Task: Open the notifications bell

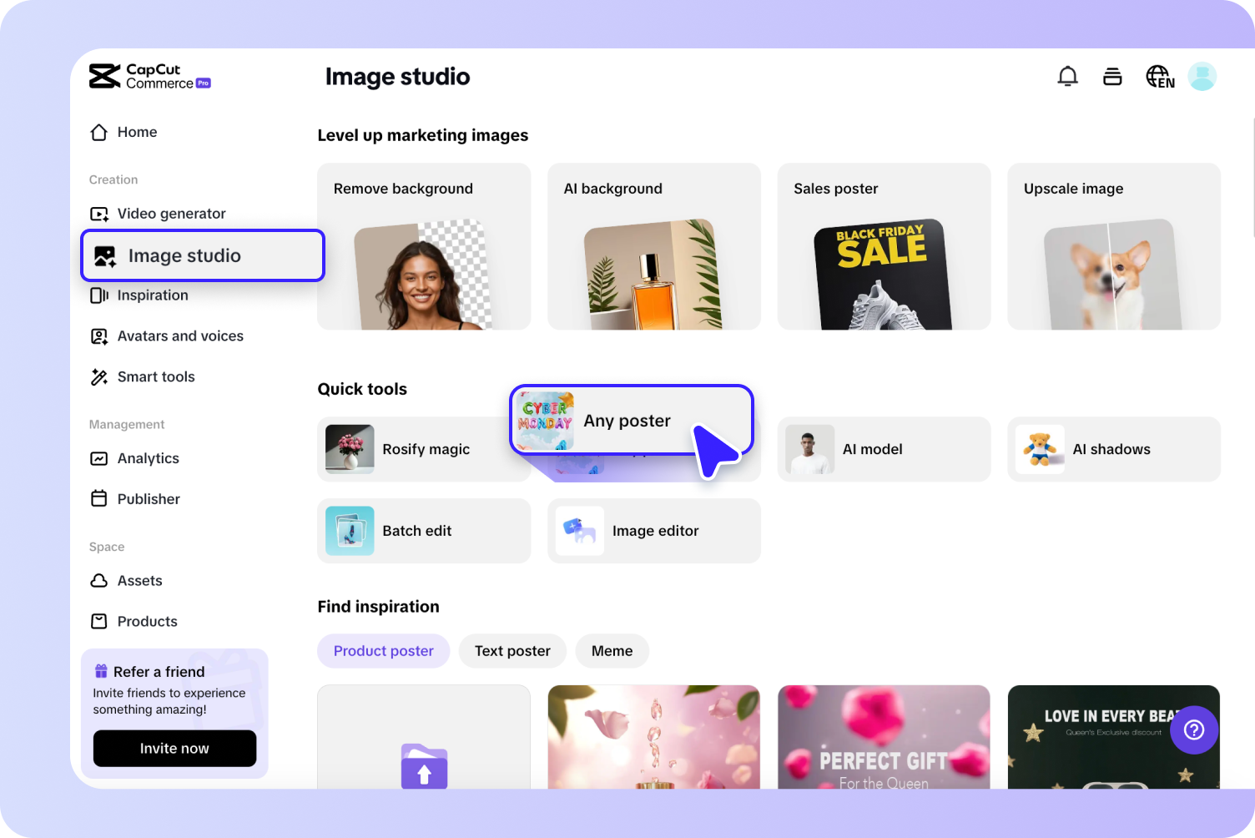Action: point(1067,77)
